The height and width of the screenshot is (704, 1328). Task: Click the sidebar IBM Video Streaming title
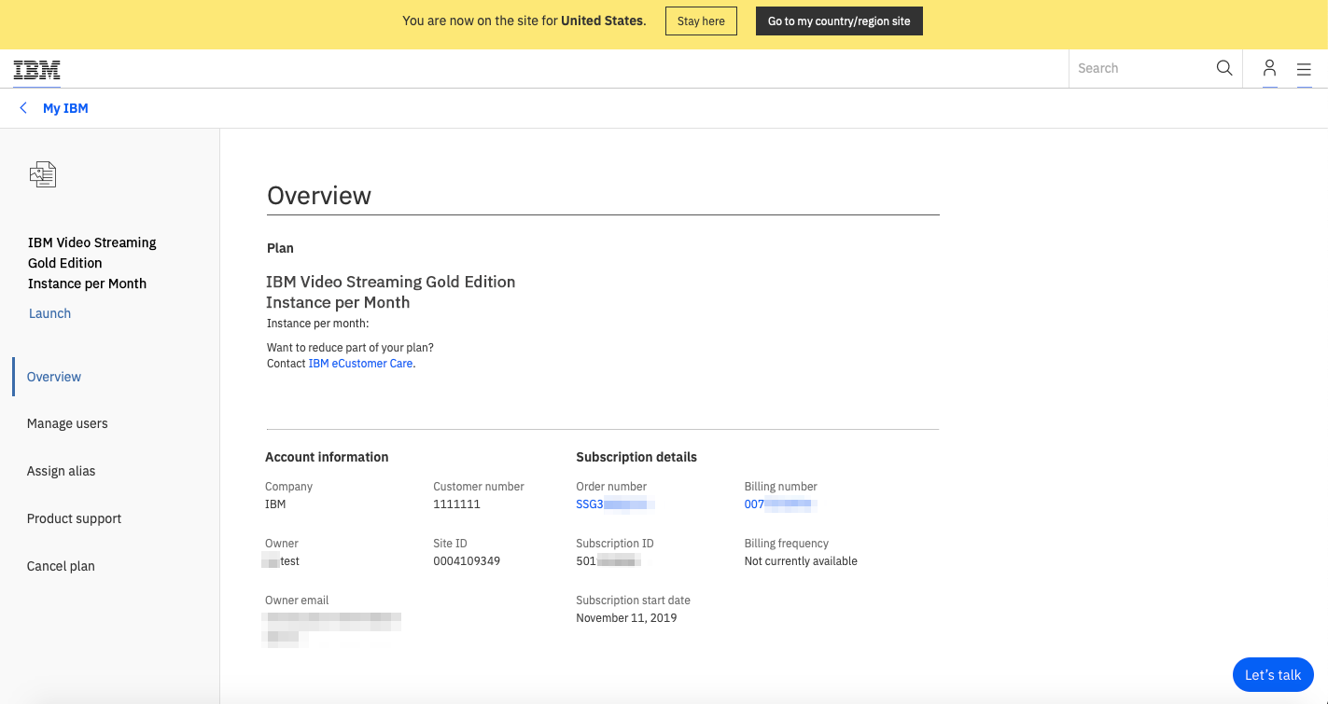click(92, 263)
